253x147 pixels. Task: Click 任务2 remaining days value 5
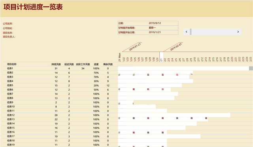click(108, 73)
